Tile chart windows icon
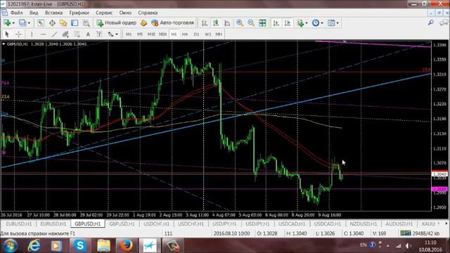This screenshot has height=253, width=450. tap(262, 23)
